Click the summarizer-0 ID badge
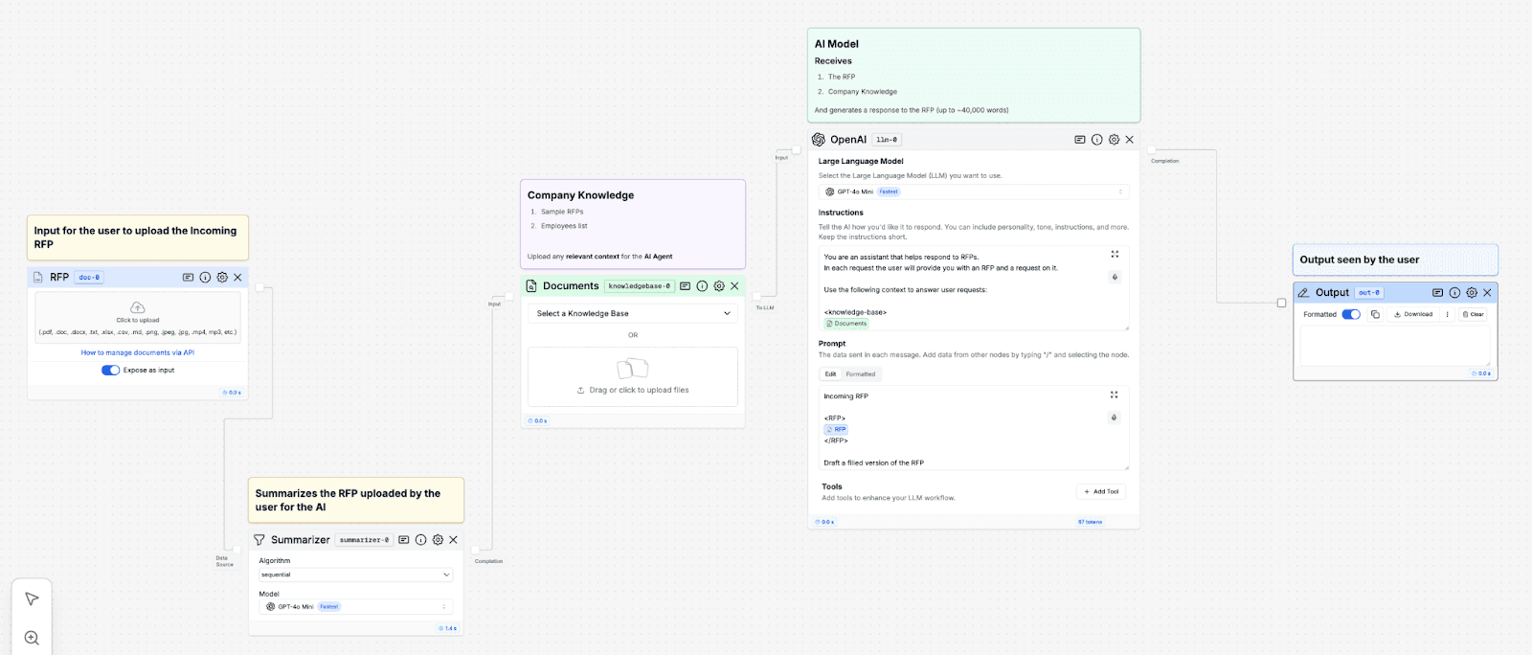1532x655 pixels. (x=364, y=540)
